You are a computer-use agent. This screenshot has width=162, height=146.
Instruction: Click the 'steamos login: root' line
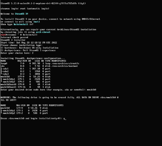pos(25,9)
